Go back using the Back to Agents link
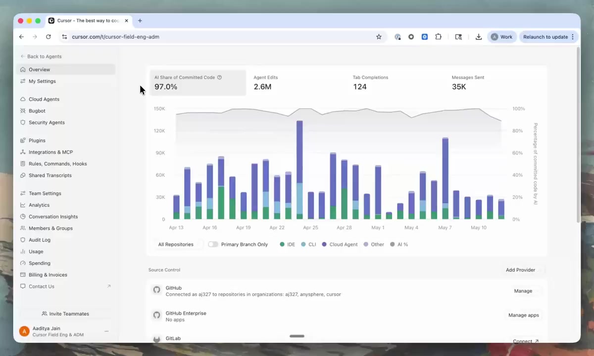Image resolution: width=594 pixels, height=356 pixels. point(41,56)
